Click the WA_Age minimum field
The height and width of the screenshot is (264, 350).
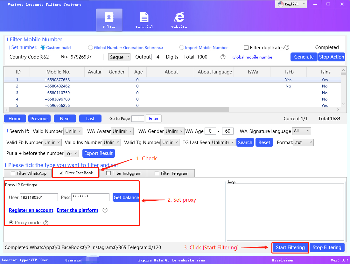[x=210, y=131]
